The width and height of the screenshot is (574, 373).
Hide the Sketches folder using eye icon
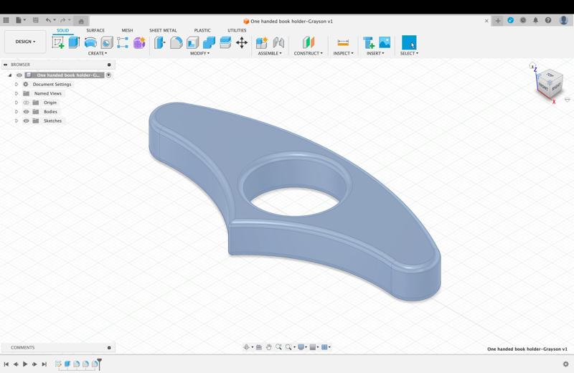(27, 121)
